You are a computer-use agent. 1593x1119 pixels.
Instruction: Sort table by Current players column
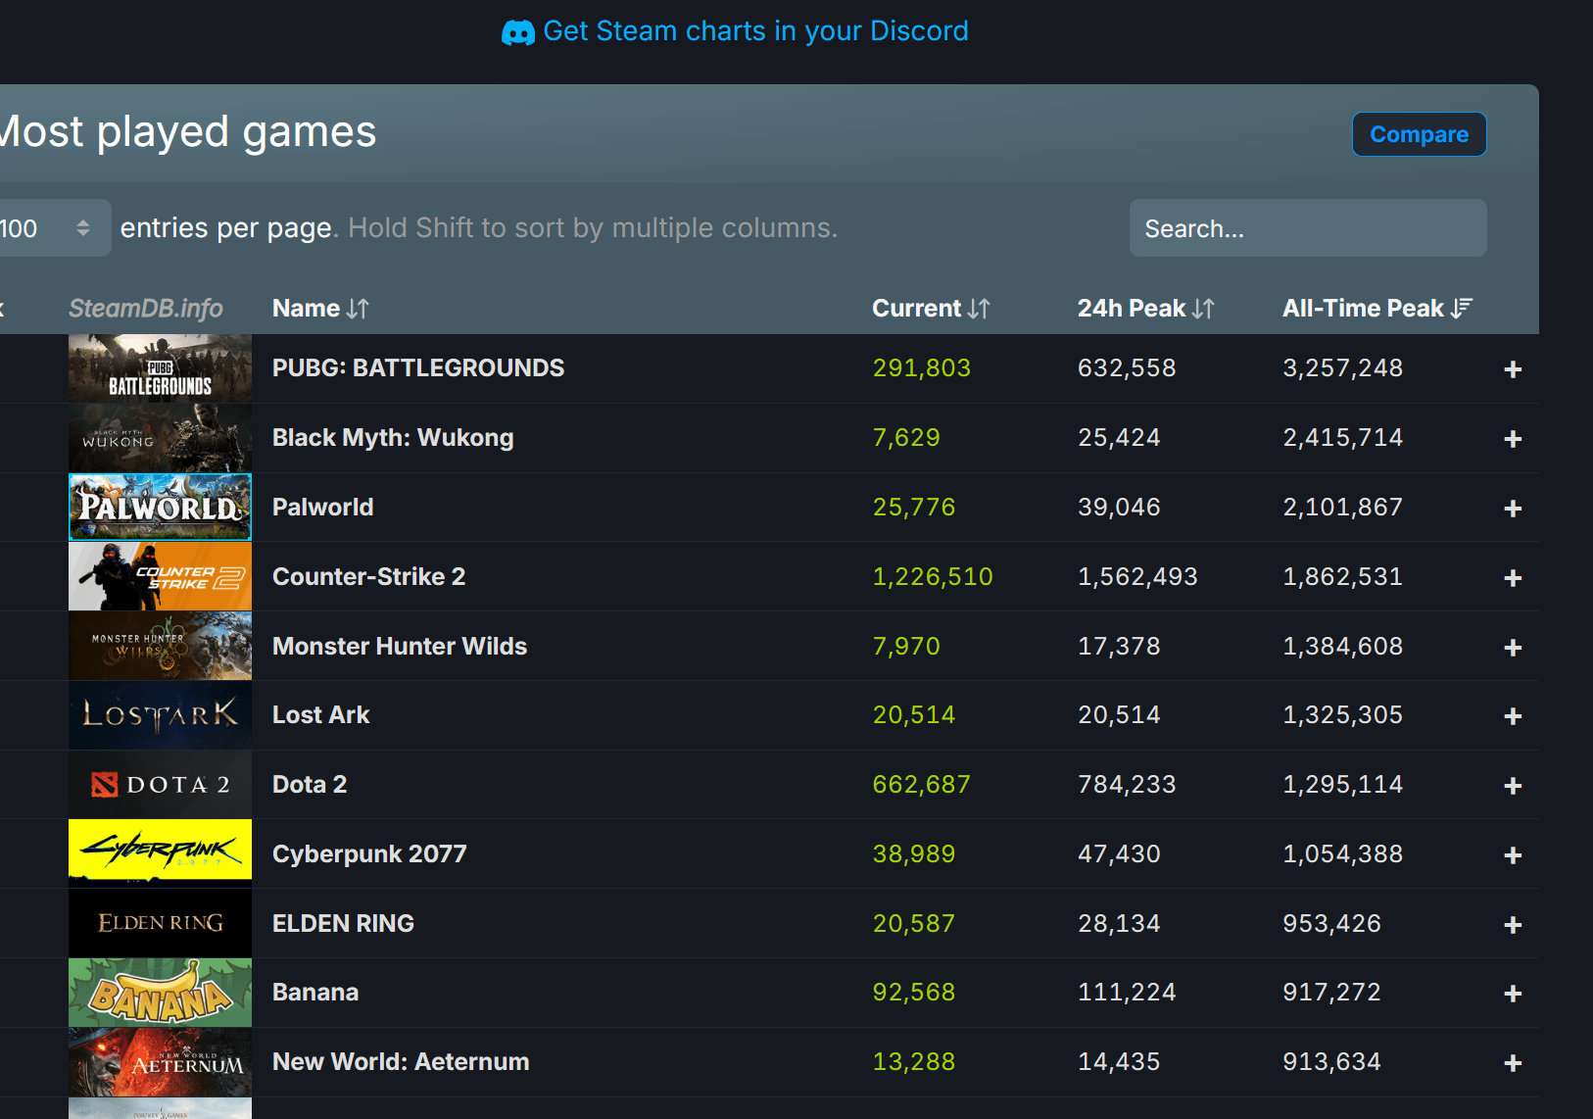click(931, 309)
